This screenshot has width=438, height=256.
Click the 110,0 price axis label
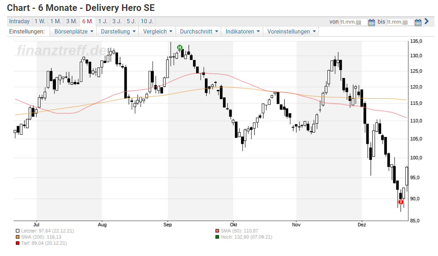pos(416,121)
